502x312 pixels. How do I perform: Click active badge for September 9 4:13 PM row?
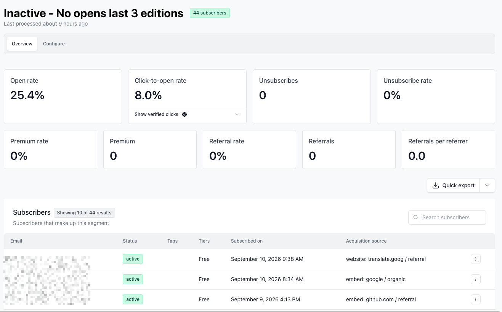click(133, 299)
